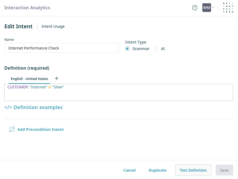This screenshot has height=179, width=238.
Task: Expand the user menu chevron
Action: (213, 7)
